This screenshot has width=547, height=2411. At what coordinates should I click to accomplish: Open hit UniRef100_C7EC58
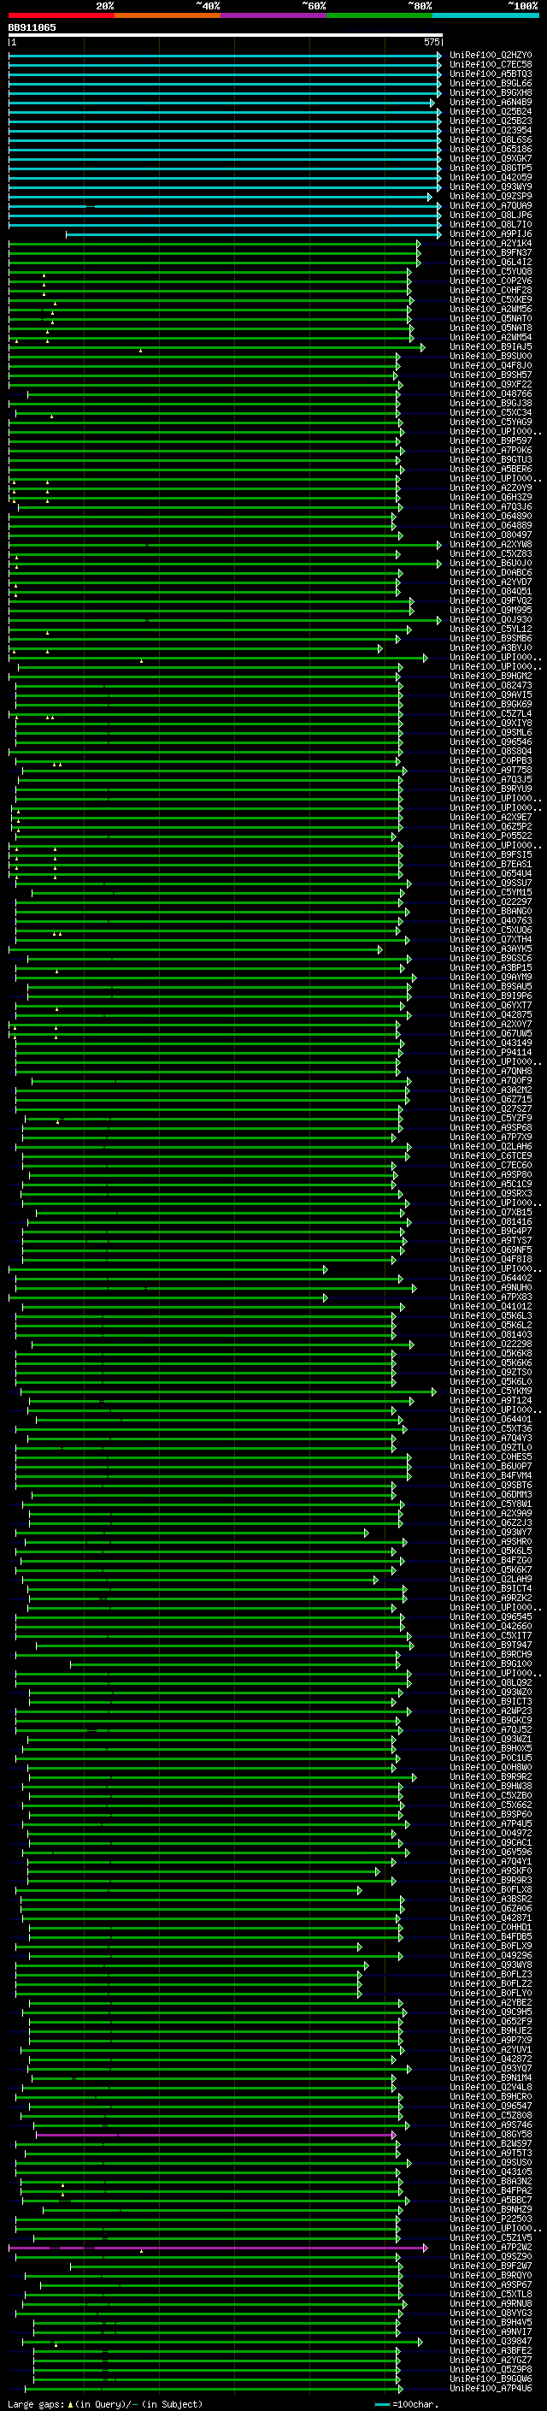coord(491,65)
